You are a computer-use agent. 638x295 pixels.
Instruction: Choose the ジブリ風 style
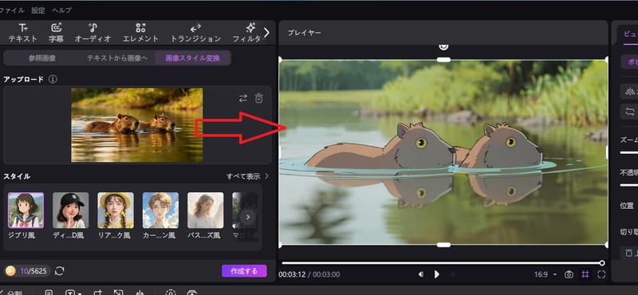pos(26,210)
